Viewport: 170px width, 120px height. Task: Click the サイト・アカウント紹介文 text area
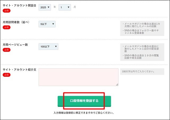click(x=78, y=77)
